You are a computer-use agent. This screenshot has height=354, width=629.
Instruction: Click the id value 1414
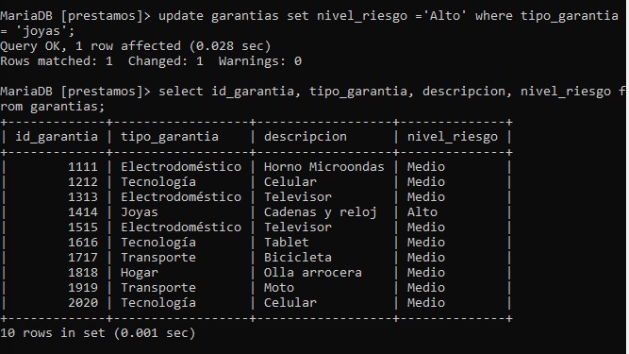[83, 211]
